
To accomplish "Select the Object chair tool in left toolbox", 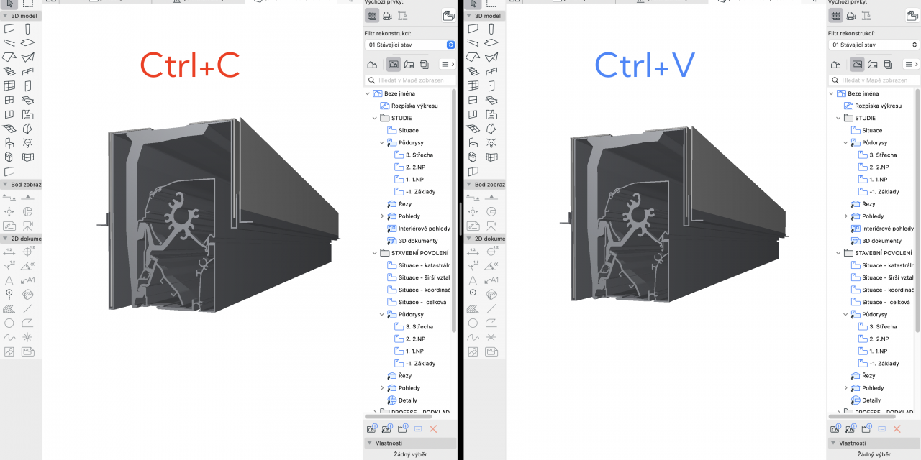I will (9, 143).
